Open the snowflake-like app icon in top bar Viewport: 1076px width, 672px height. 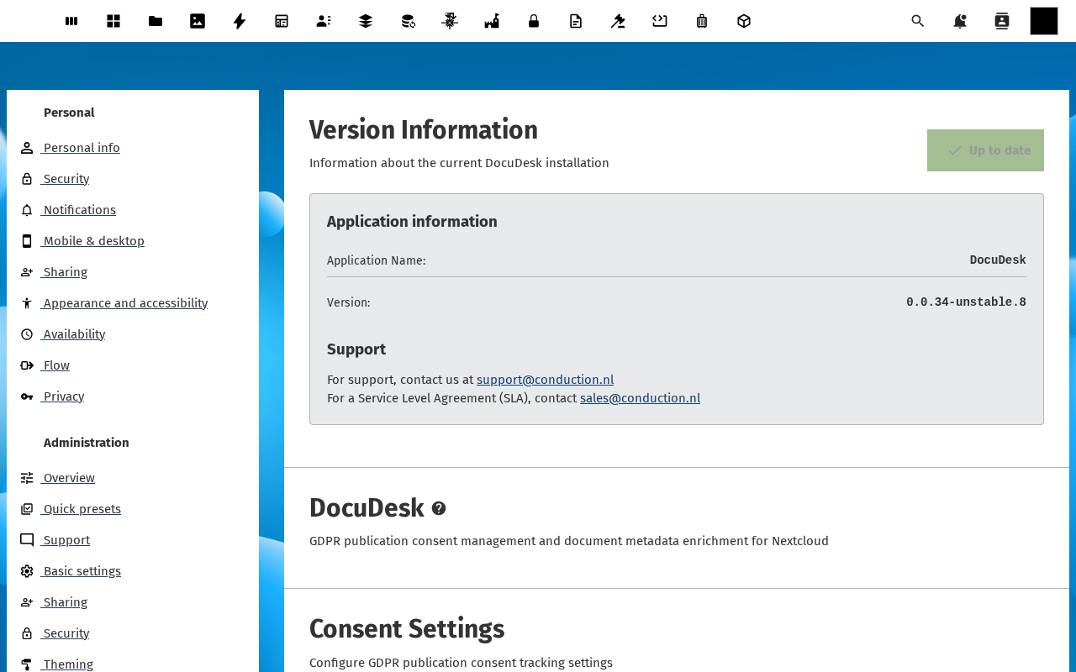[450, 21]
